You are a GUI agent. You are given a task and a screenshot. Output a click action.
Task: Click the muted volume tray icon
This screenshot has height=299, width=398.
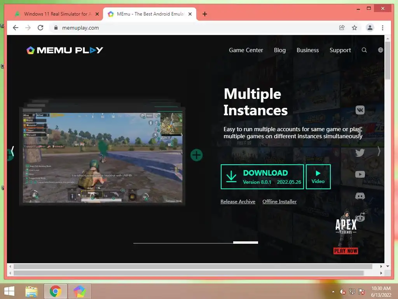click(342, 292)
